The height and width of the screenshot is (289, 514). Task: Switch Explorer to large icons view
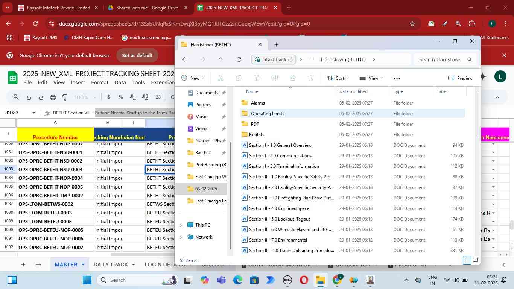[475, 260]
